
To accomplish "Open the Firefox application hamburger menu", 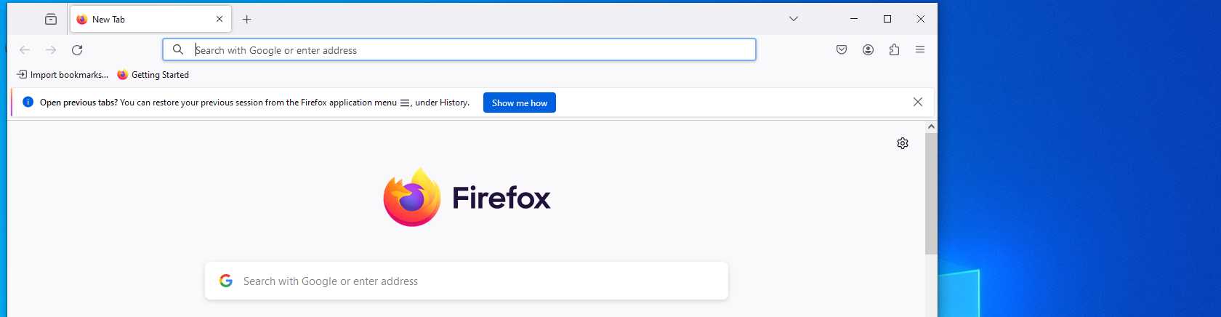I will (x=920, y=50).
